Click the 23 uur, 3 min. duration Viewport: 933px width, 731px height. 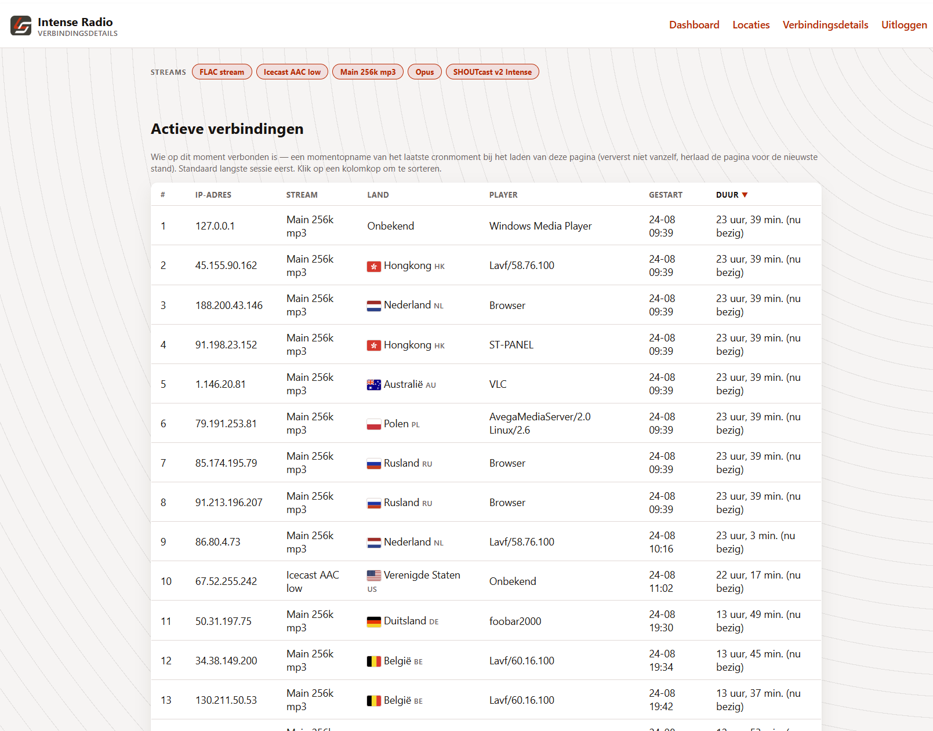[x=756, y=542]
